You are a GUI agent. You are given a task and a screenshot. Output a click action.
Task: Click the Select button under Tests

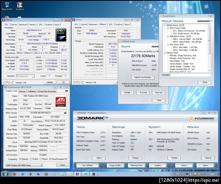point(99,158)
